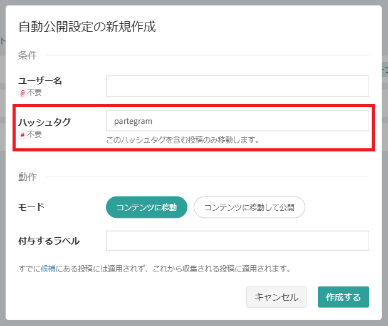Image resolution: width=388 pixels, height=326 pixels.
Task: Focus the ユーザー名 input field
Action: [237, 86]
